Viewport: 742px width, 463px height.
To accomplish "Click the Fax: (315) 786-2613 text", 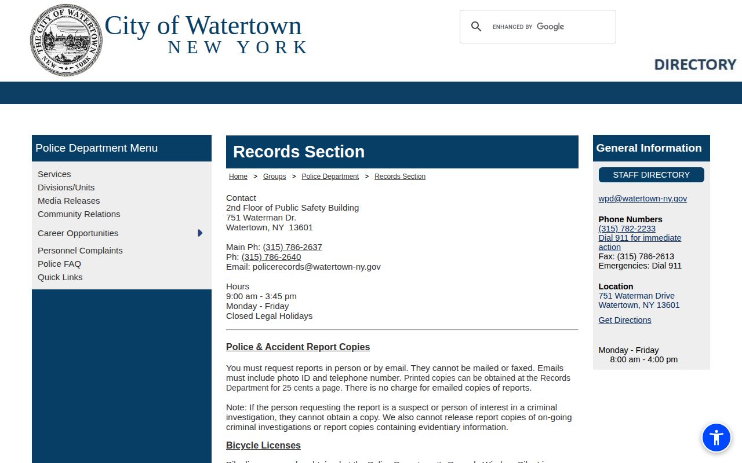I will point(636,256).
